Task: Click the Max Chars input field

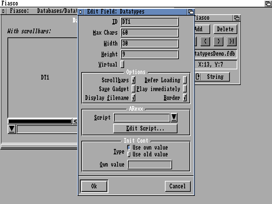Action: click(149, 33)
